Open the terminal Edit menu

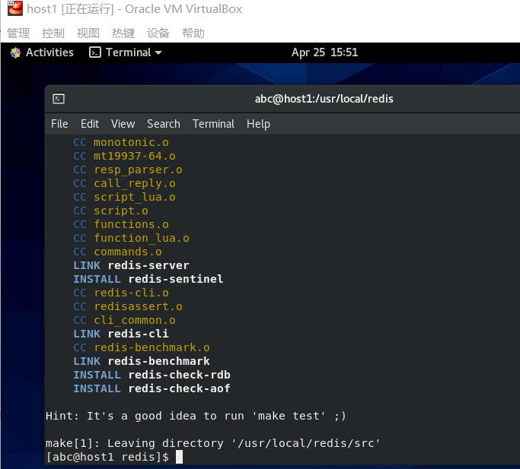pos(90,124)
